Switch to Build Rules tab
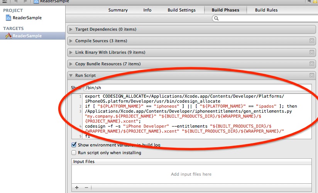Image resolution: width=318 pixels, height=193 pixels. [266, 10]
